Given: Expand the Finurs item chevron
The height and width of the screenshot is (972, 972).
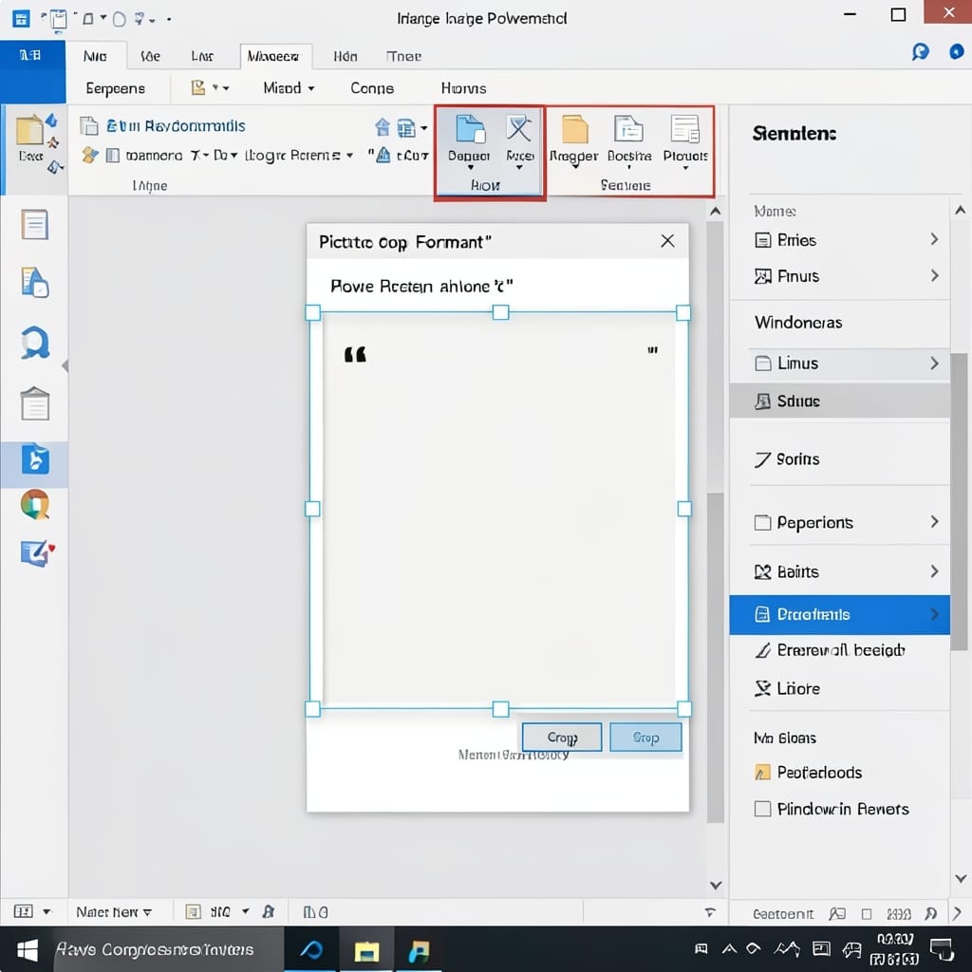Looking at the screenshot, I should tap(934, 275).
